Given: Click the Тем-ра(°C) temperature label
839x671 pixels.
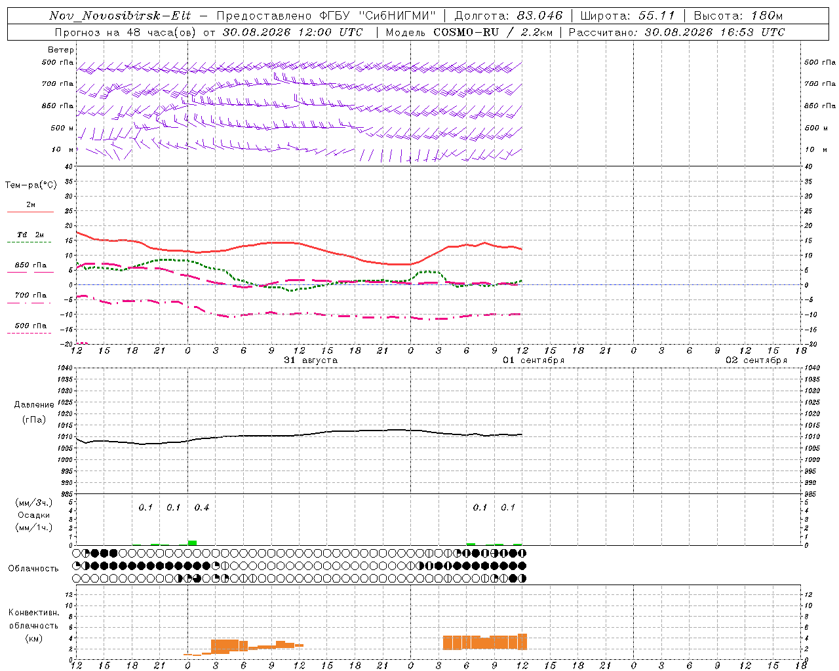Looking at the screenshot, I should pyautogui.click(x=31, y=185).
